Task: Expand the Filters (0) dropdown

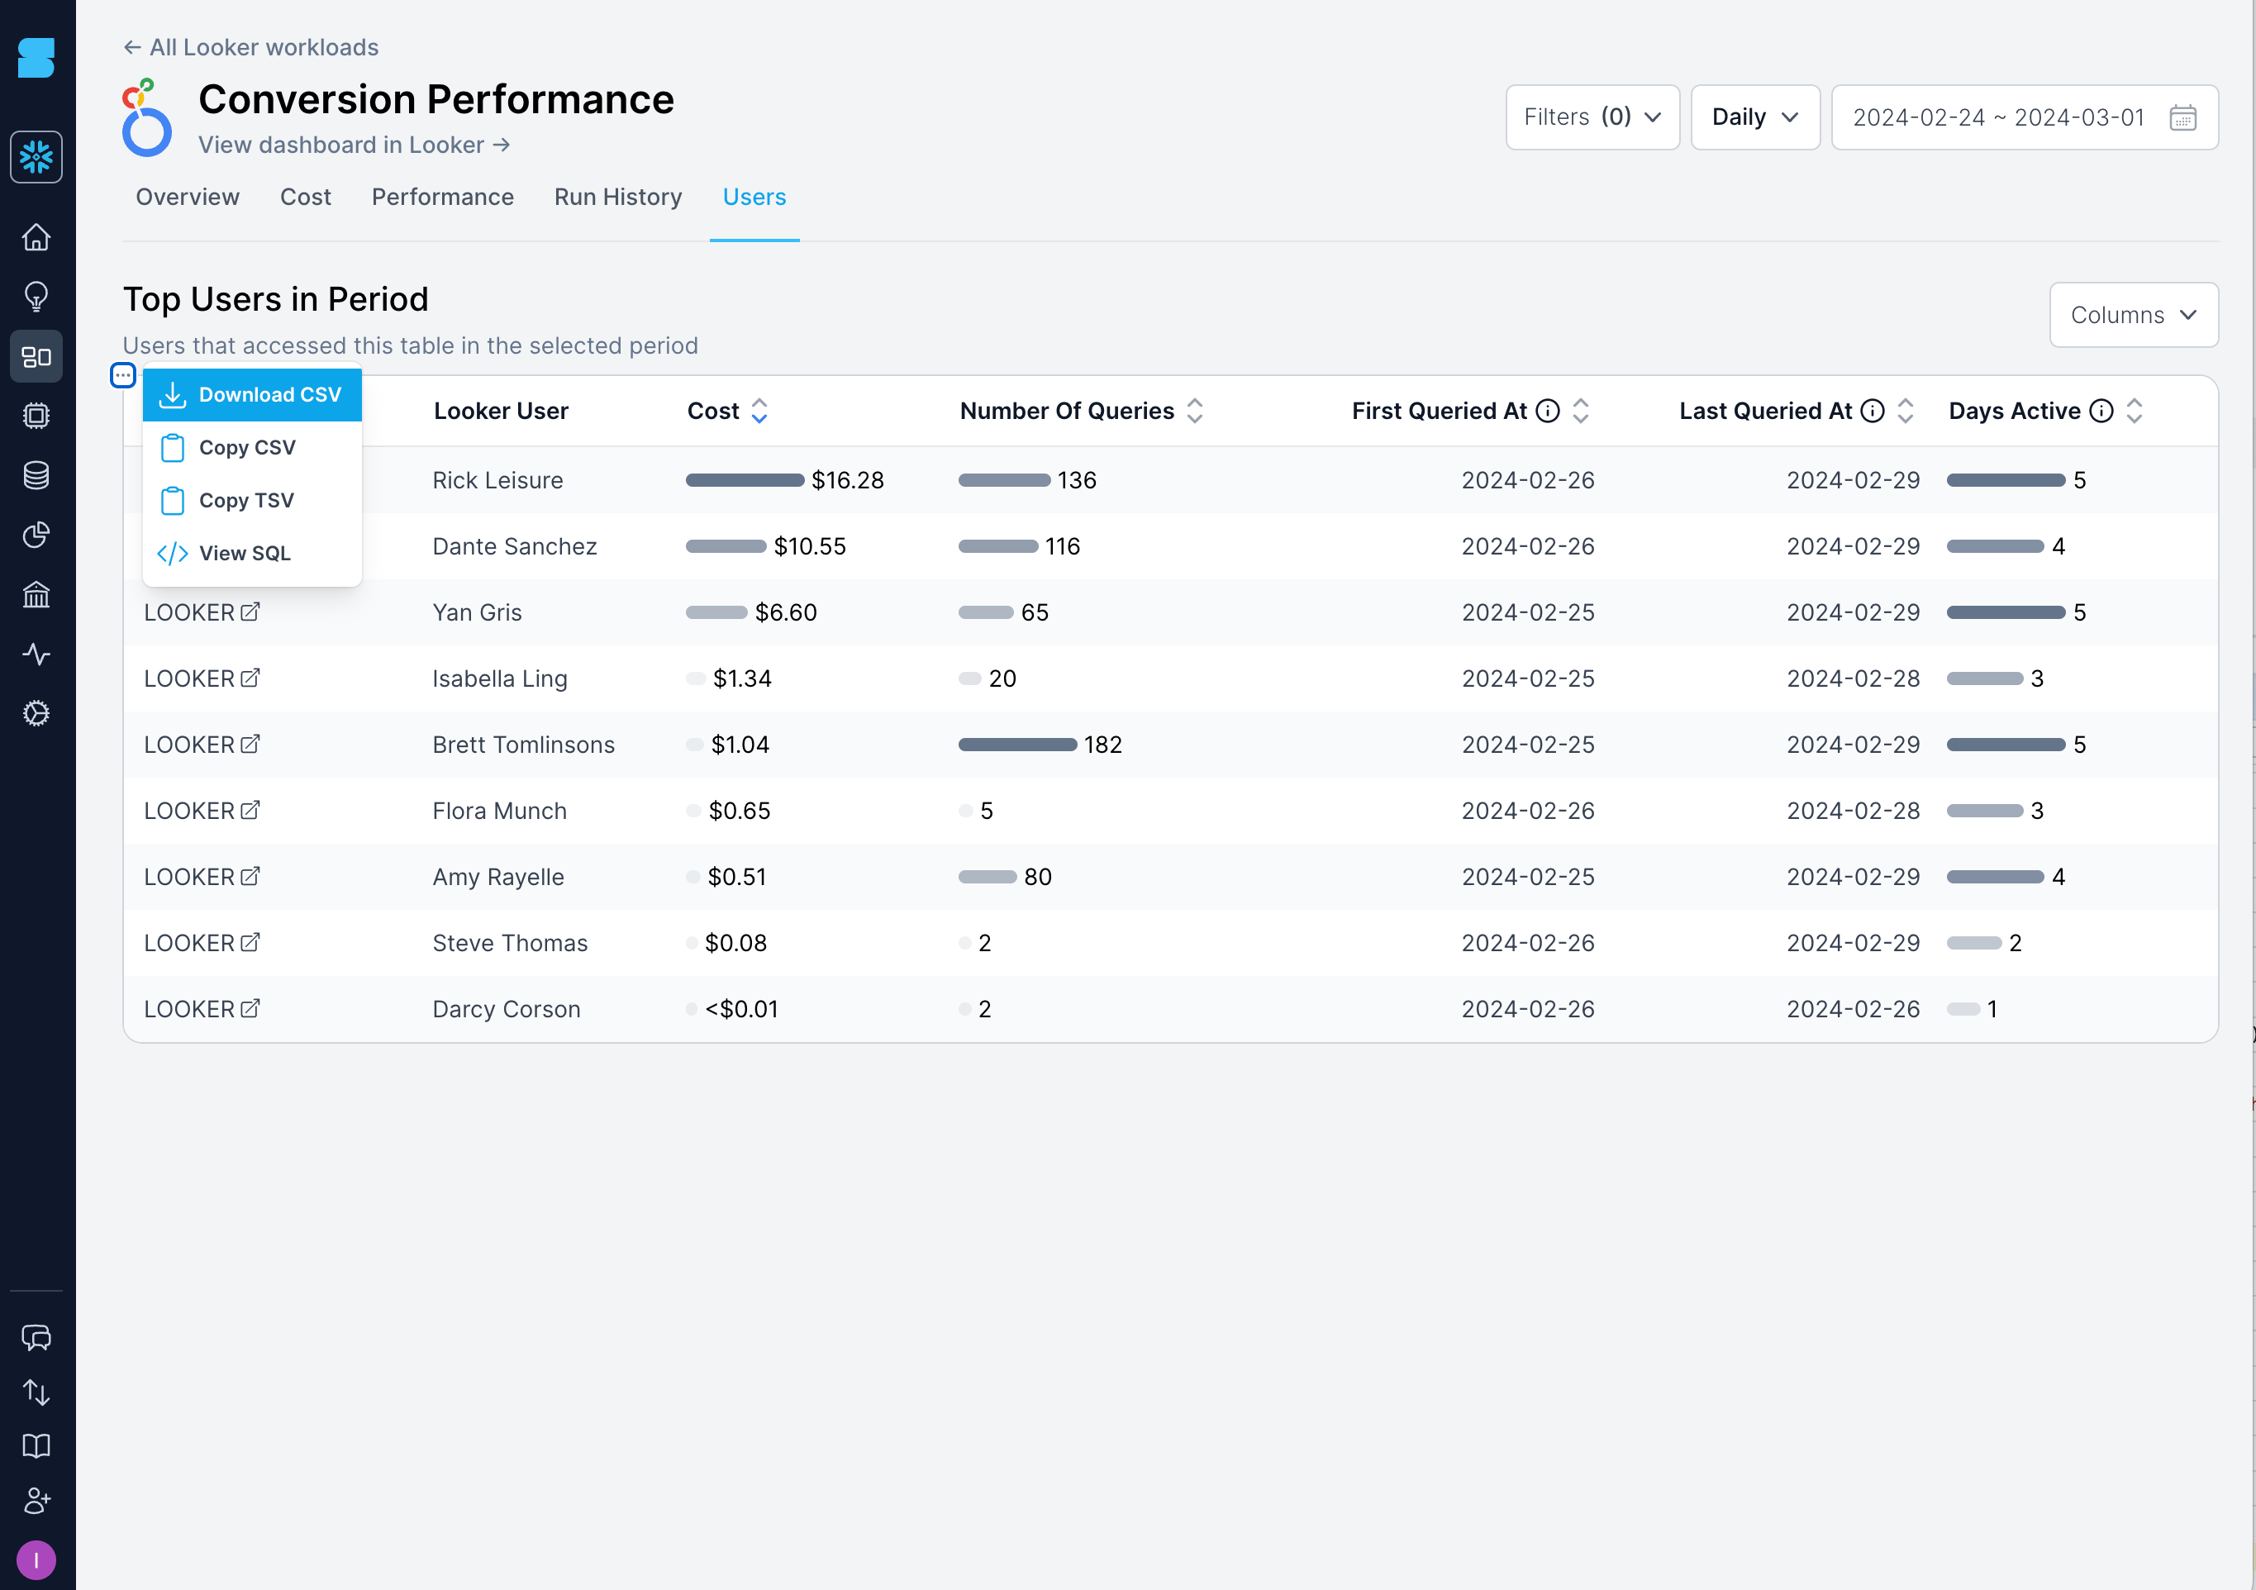Action: click(x=1592, y=117)
